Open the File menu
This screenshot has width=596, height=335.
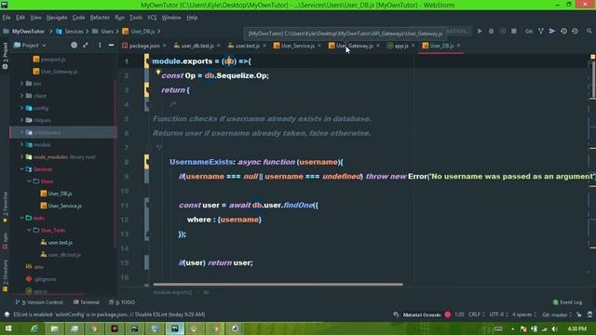click(7, 18)
